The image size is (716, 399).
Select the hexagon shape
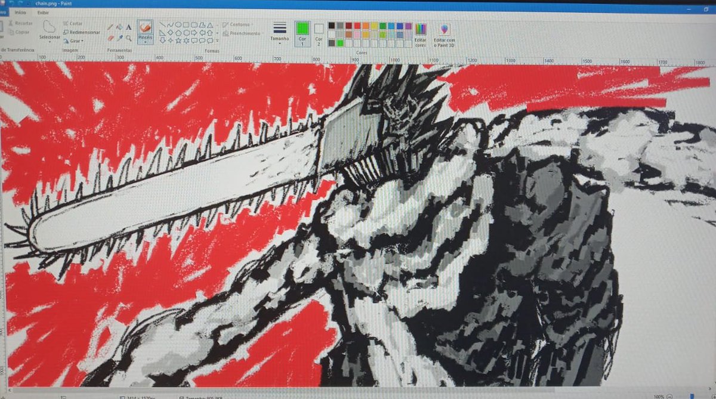[186, 33]
